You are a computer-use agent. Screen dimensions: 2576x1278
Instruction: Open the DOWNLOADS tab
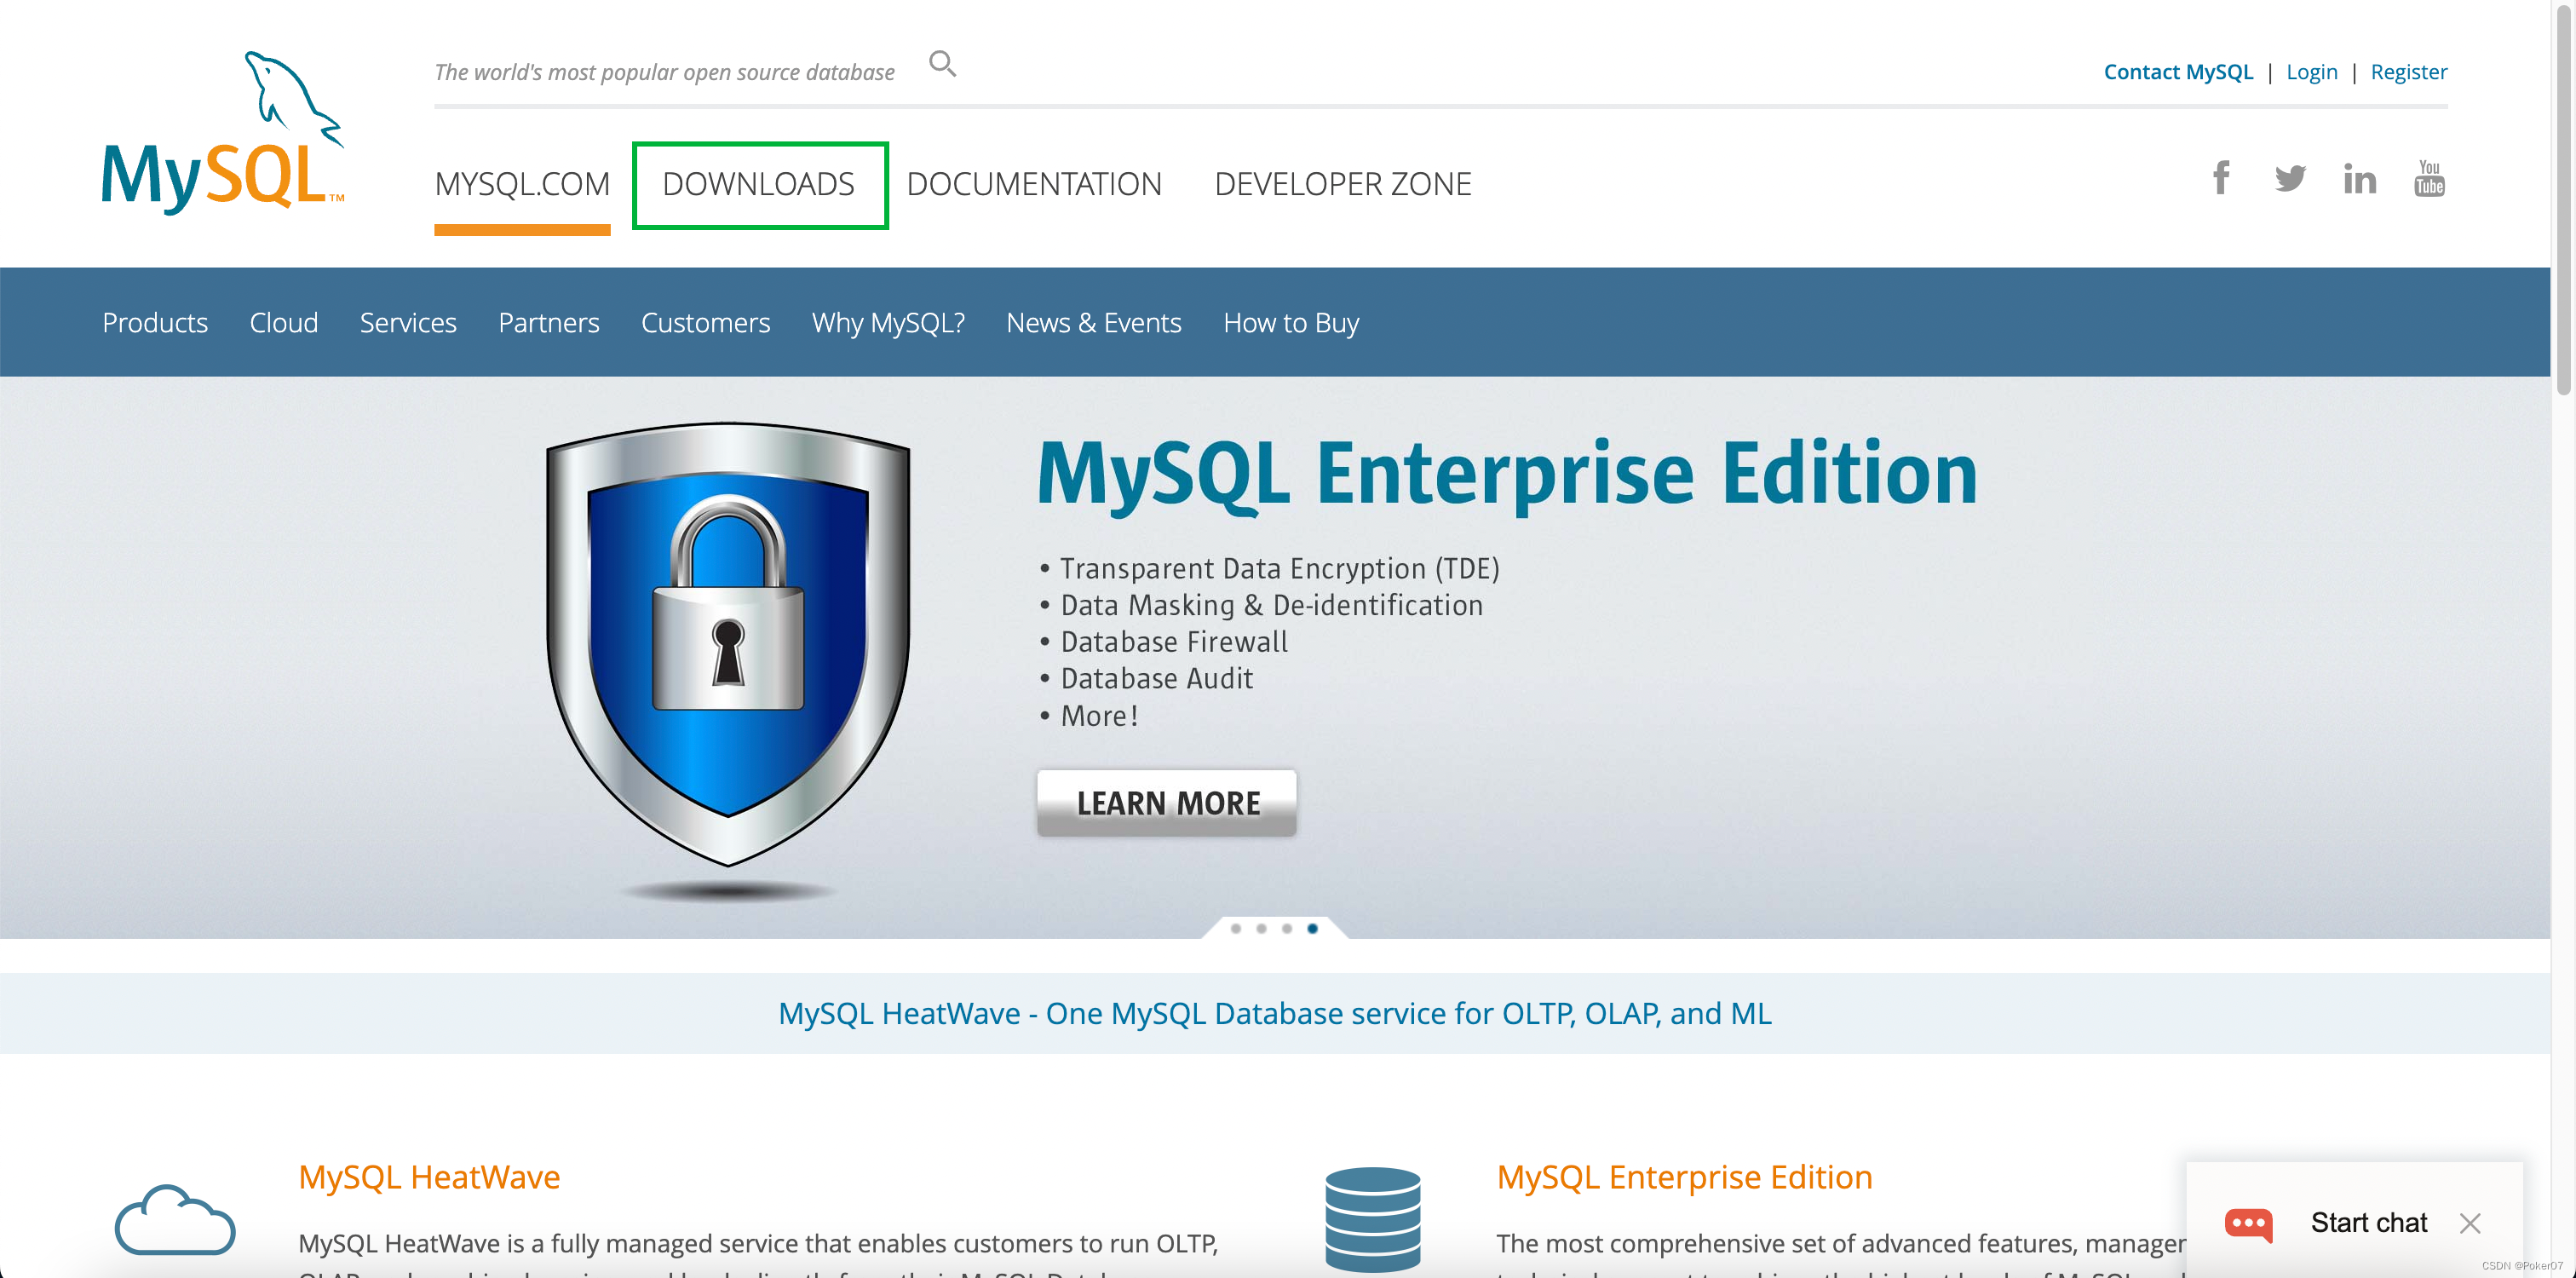(x=759, y=184)
